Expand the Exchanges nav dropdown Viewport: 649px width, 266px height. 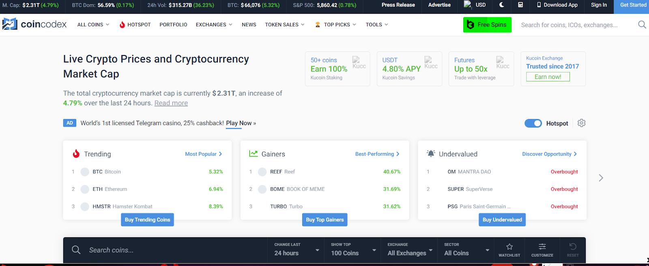click(x=214, y=25)
